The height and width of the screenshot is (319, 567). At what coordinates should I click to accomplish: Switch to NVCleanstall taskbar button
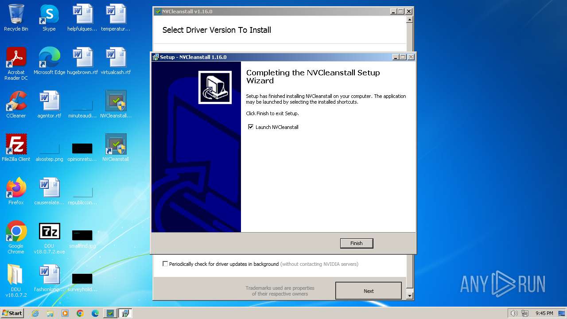click(x=110, y=313)
